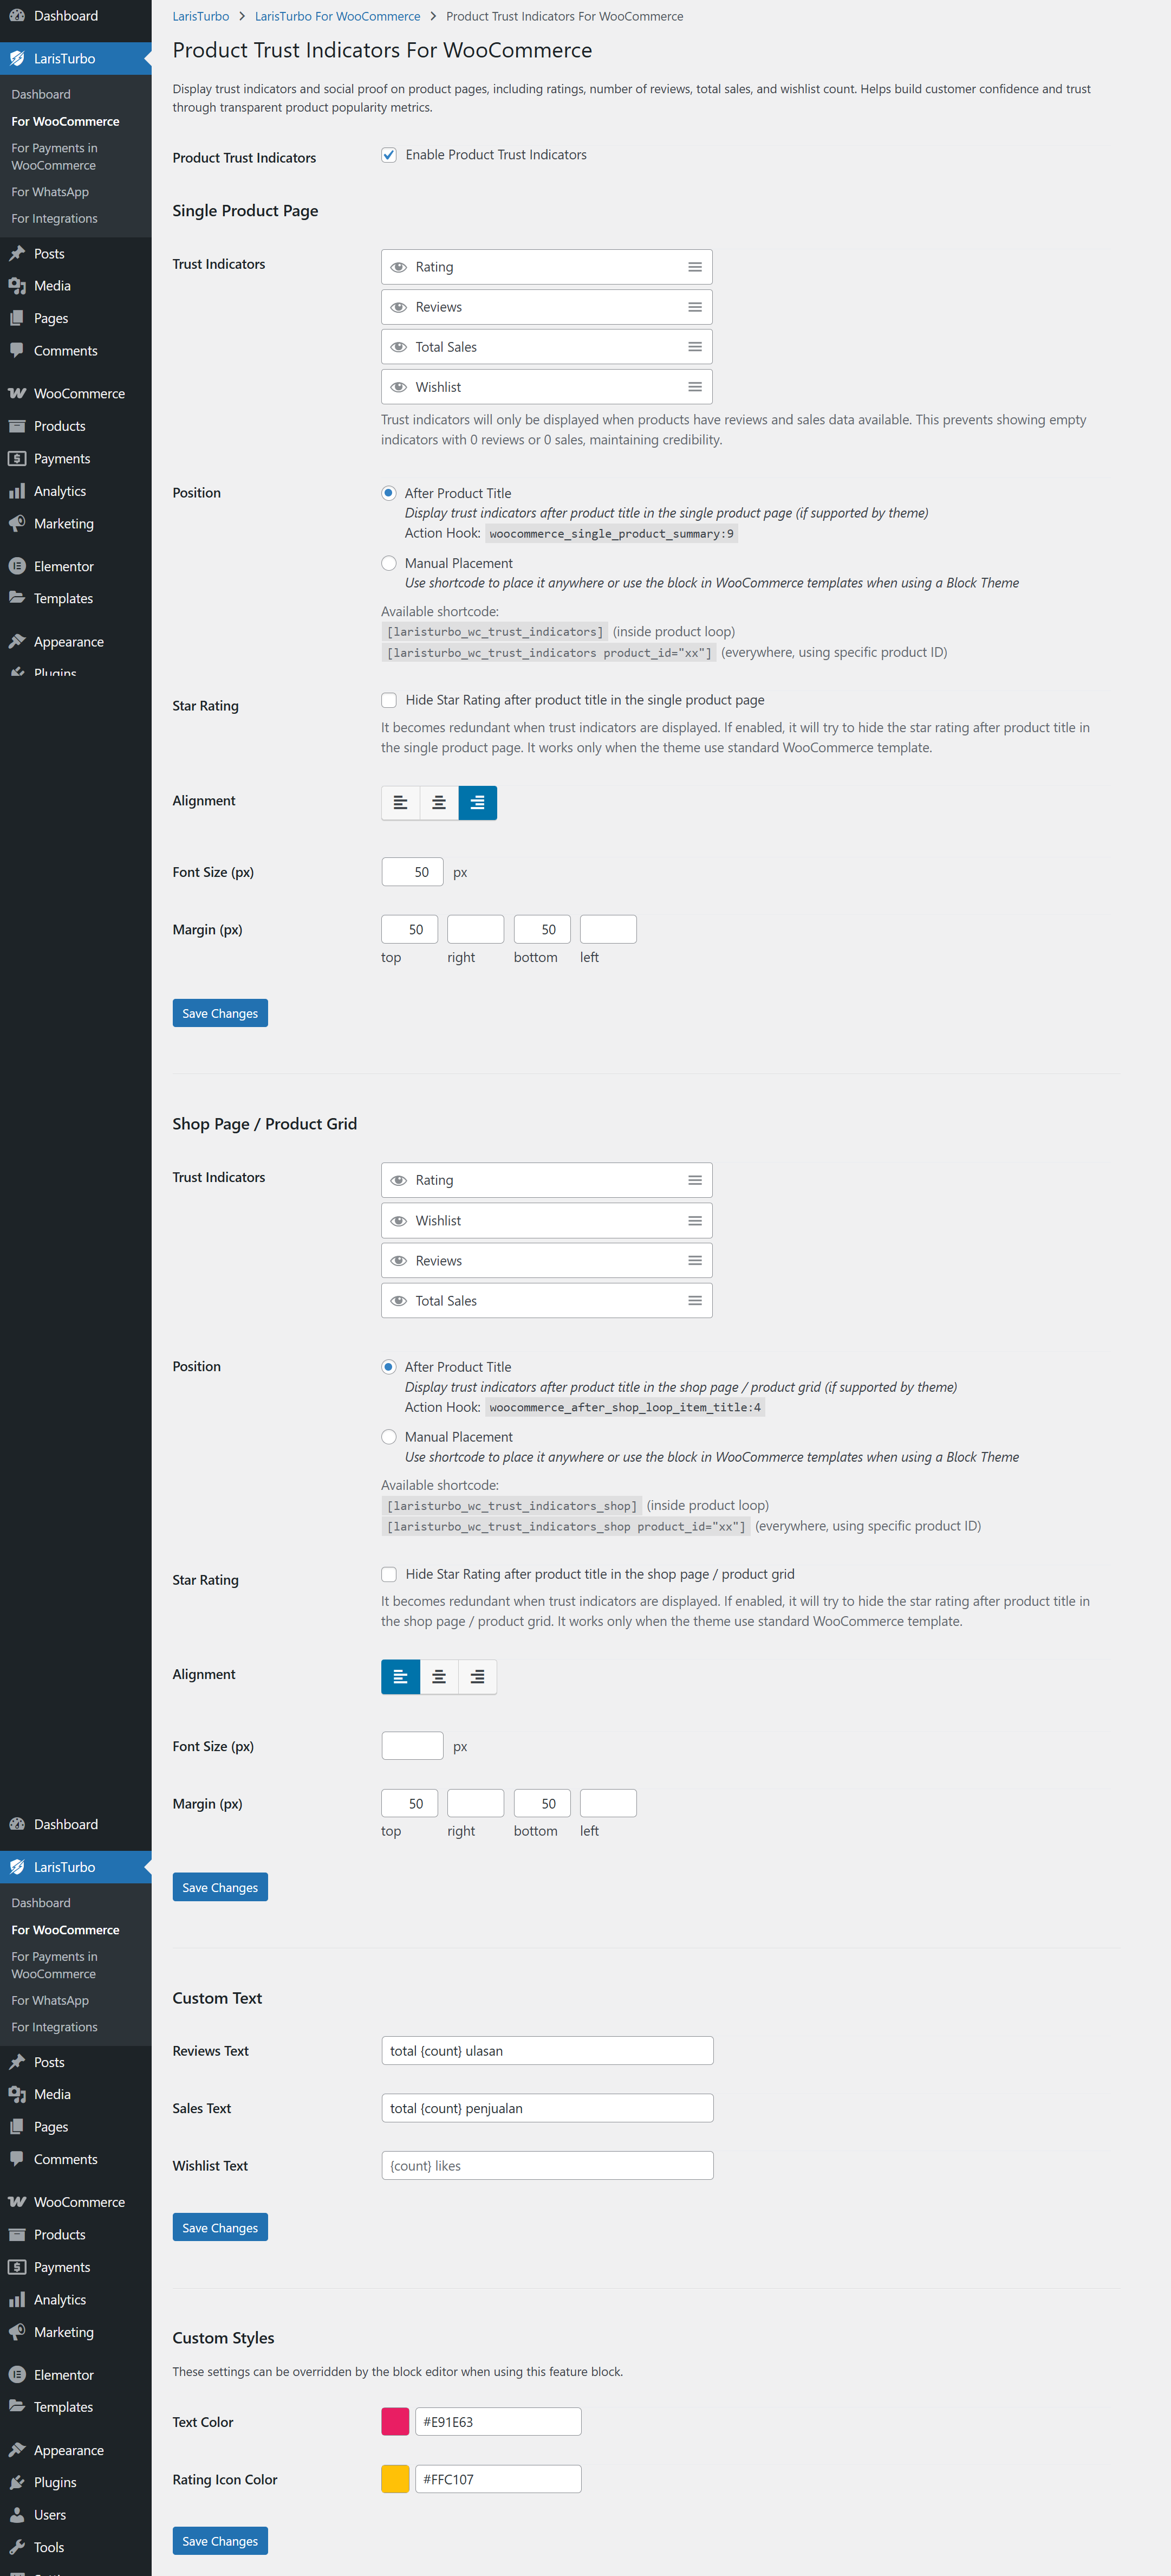The width and height of the screenshot is (1171, 2576).
Task: Click drag handle of Rating row in Single Product Page
Action: (694, 267)
